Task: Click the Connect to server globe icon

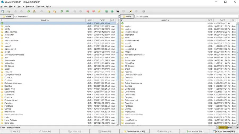Action: coord(106,11)
